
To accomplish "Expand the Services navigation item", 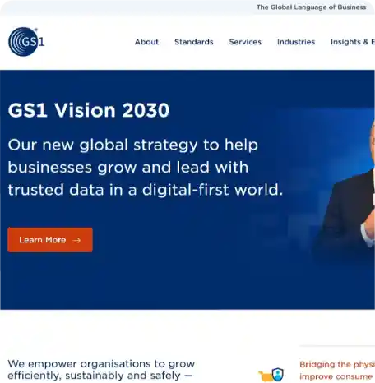I will coord(245,42).
